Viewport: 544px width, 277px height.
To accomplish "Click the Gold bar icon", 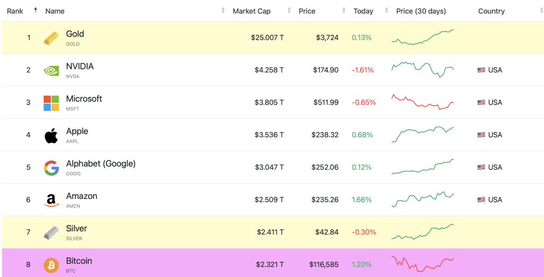I will tap(52, 38).
